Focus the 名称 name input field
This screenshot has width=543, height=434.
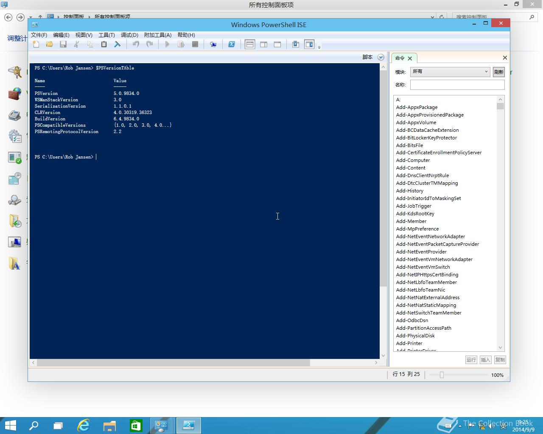pyautogui.click(x=457, y=85)
